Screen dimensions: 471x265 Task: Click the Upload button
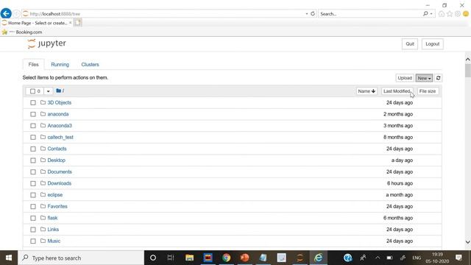click(x=405, y=78)
